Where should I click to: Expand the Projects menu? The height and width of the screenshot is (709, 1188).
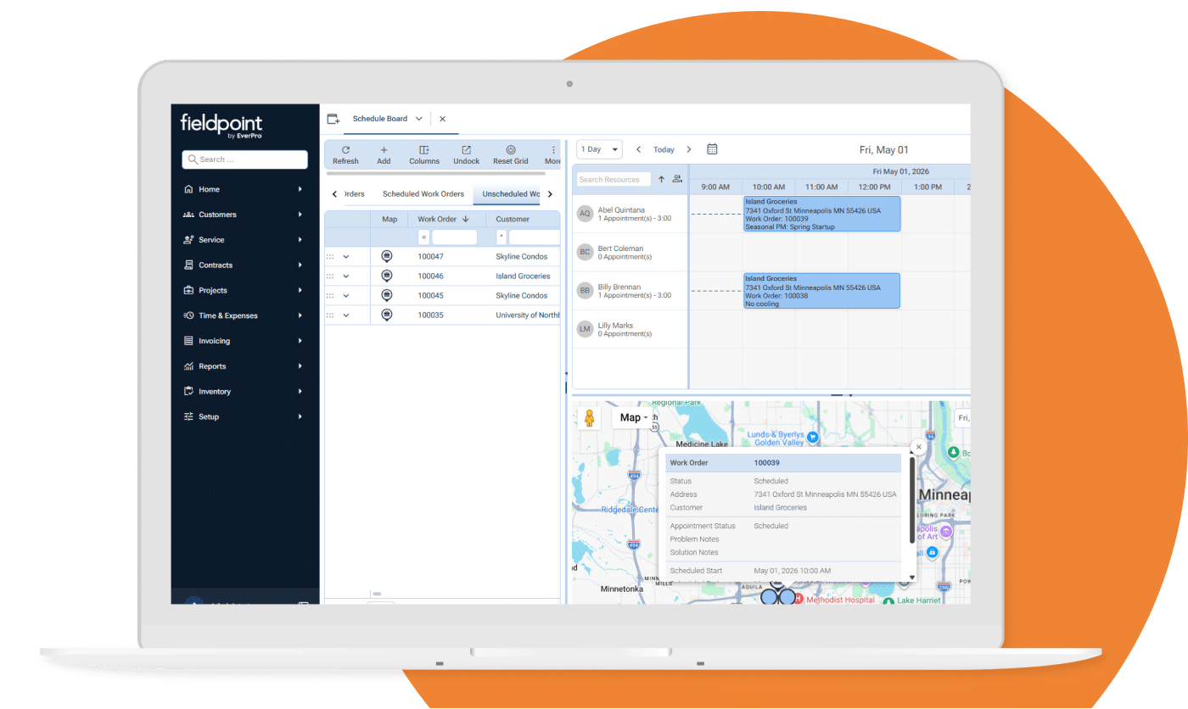pos(244,290)
